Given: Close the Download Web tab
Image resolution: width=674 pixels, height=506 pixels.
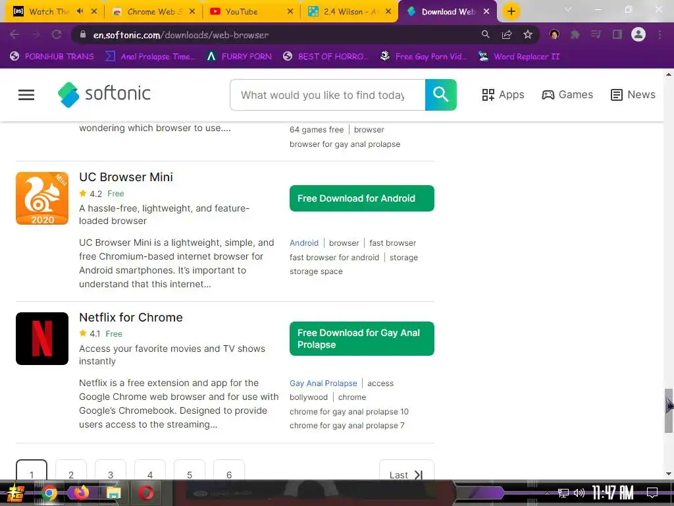Looking at the screenshot, I should (x=486, y=12).
